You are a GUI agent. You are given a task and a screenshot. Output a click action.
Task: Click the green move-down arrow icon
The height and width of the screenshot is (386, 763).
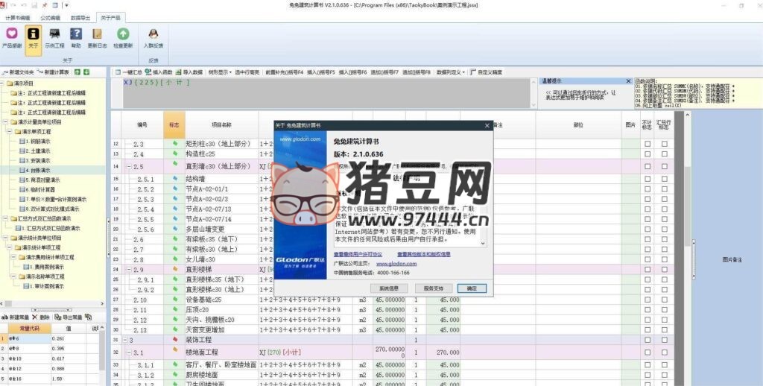click(86, 72)
